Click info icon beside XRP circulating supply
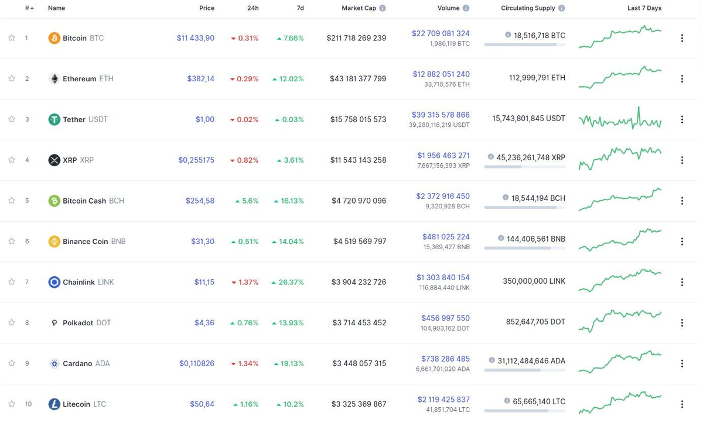This screenshot has height=423, width=703. coord(491,157)
